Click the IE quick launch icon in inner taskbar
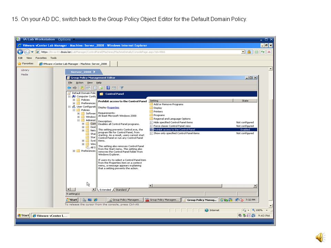331x248 pixels. 96,200
